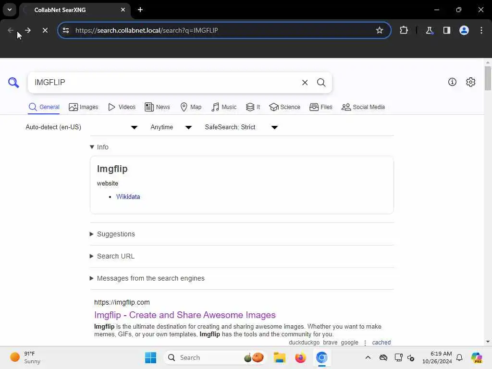Toggle the browser side panel
The height and width of the screenshot is (369, 492).
click(x=446, y=30)
